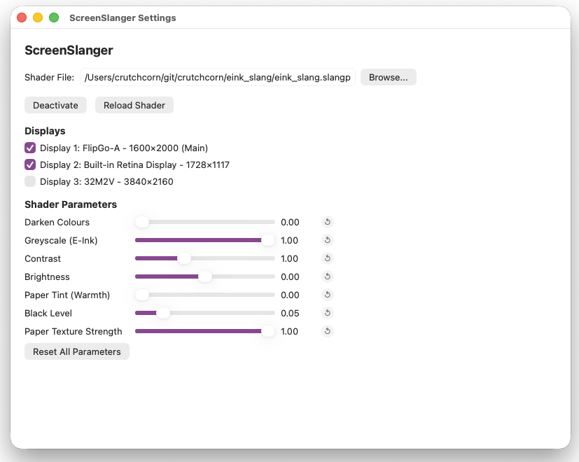
Task: Reset the Darken Colours parameter
Action: click(327, 222)
